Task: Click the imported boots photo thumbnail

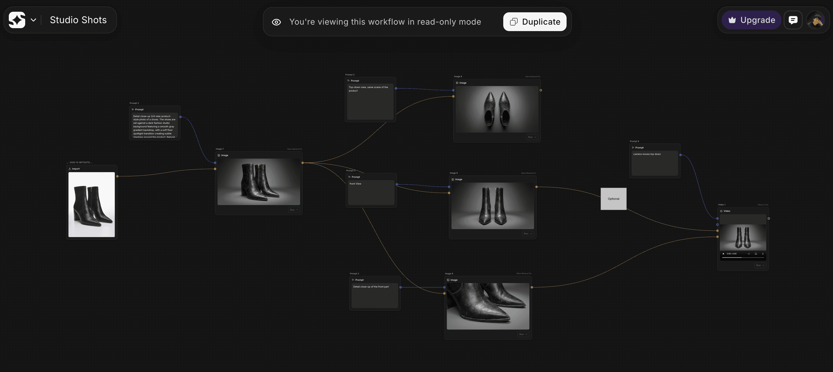Action: pyautogui.click(x=91, y=204)
